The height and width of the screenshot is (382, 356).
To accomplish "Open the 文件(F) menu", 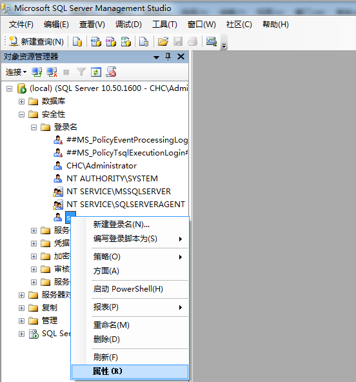I will [x=21, y=25].
